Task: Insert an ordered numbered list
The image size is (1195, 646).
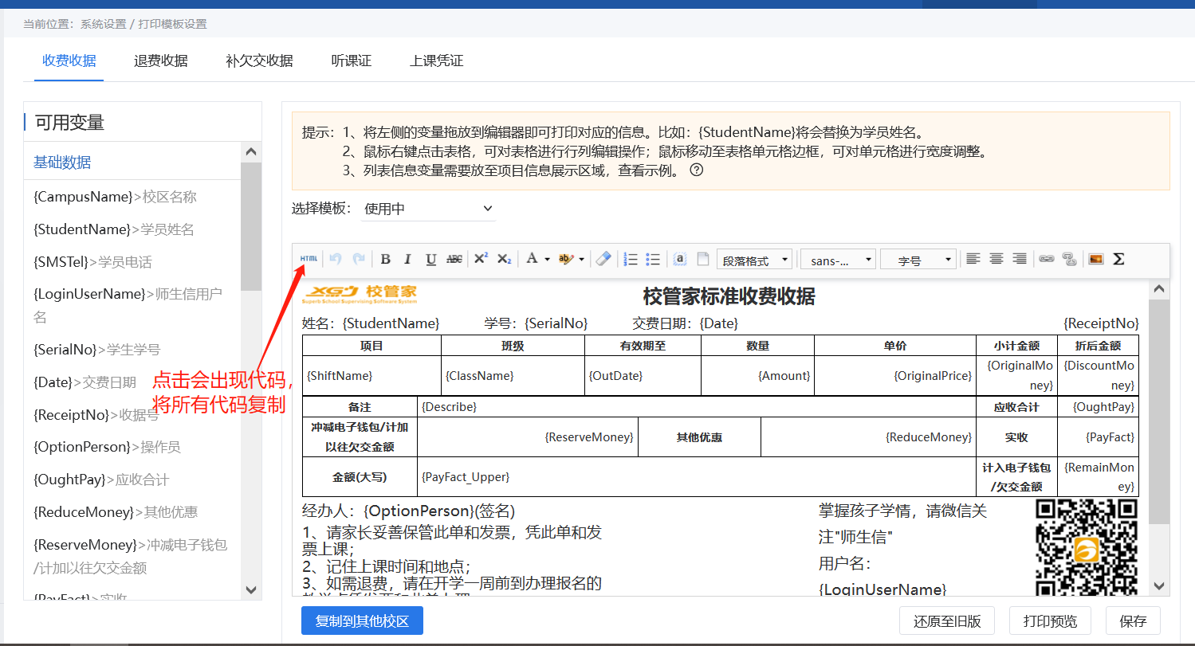Action: pos(630,259)
